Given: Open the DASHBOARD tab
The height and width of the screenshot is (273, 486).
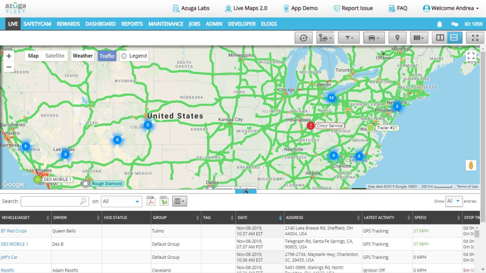Looking at the screenshot, I should tap(100, 24).
